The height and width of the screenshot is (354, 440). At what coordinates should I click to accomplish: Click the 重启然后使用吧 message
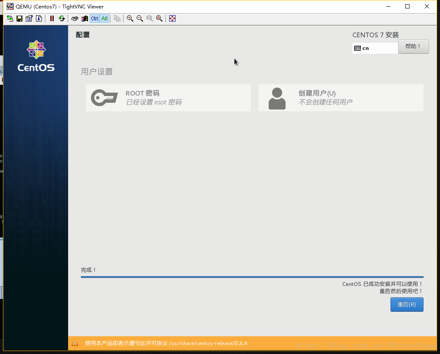pos(401,291)
